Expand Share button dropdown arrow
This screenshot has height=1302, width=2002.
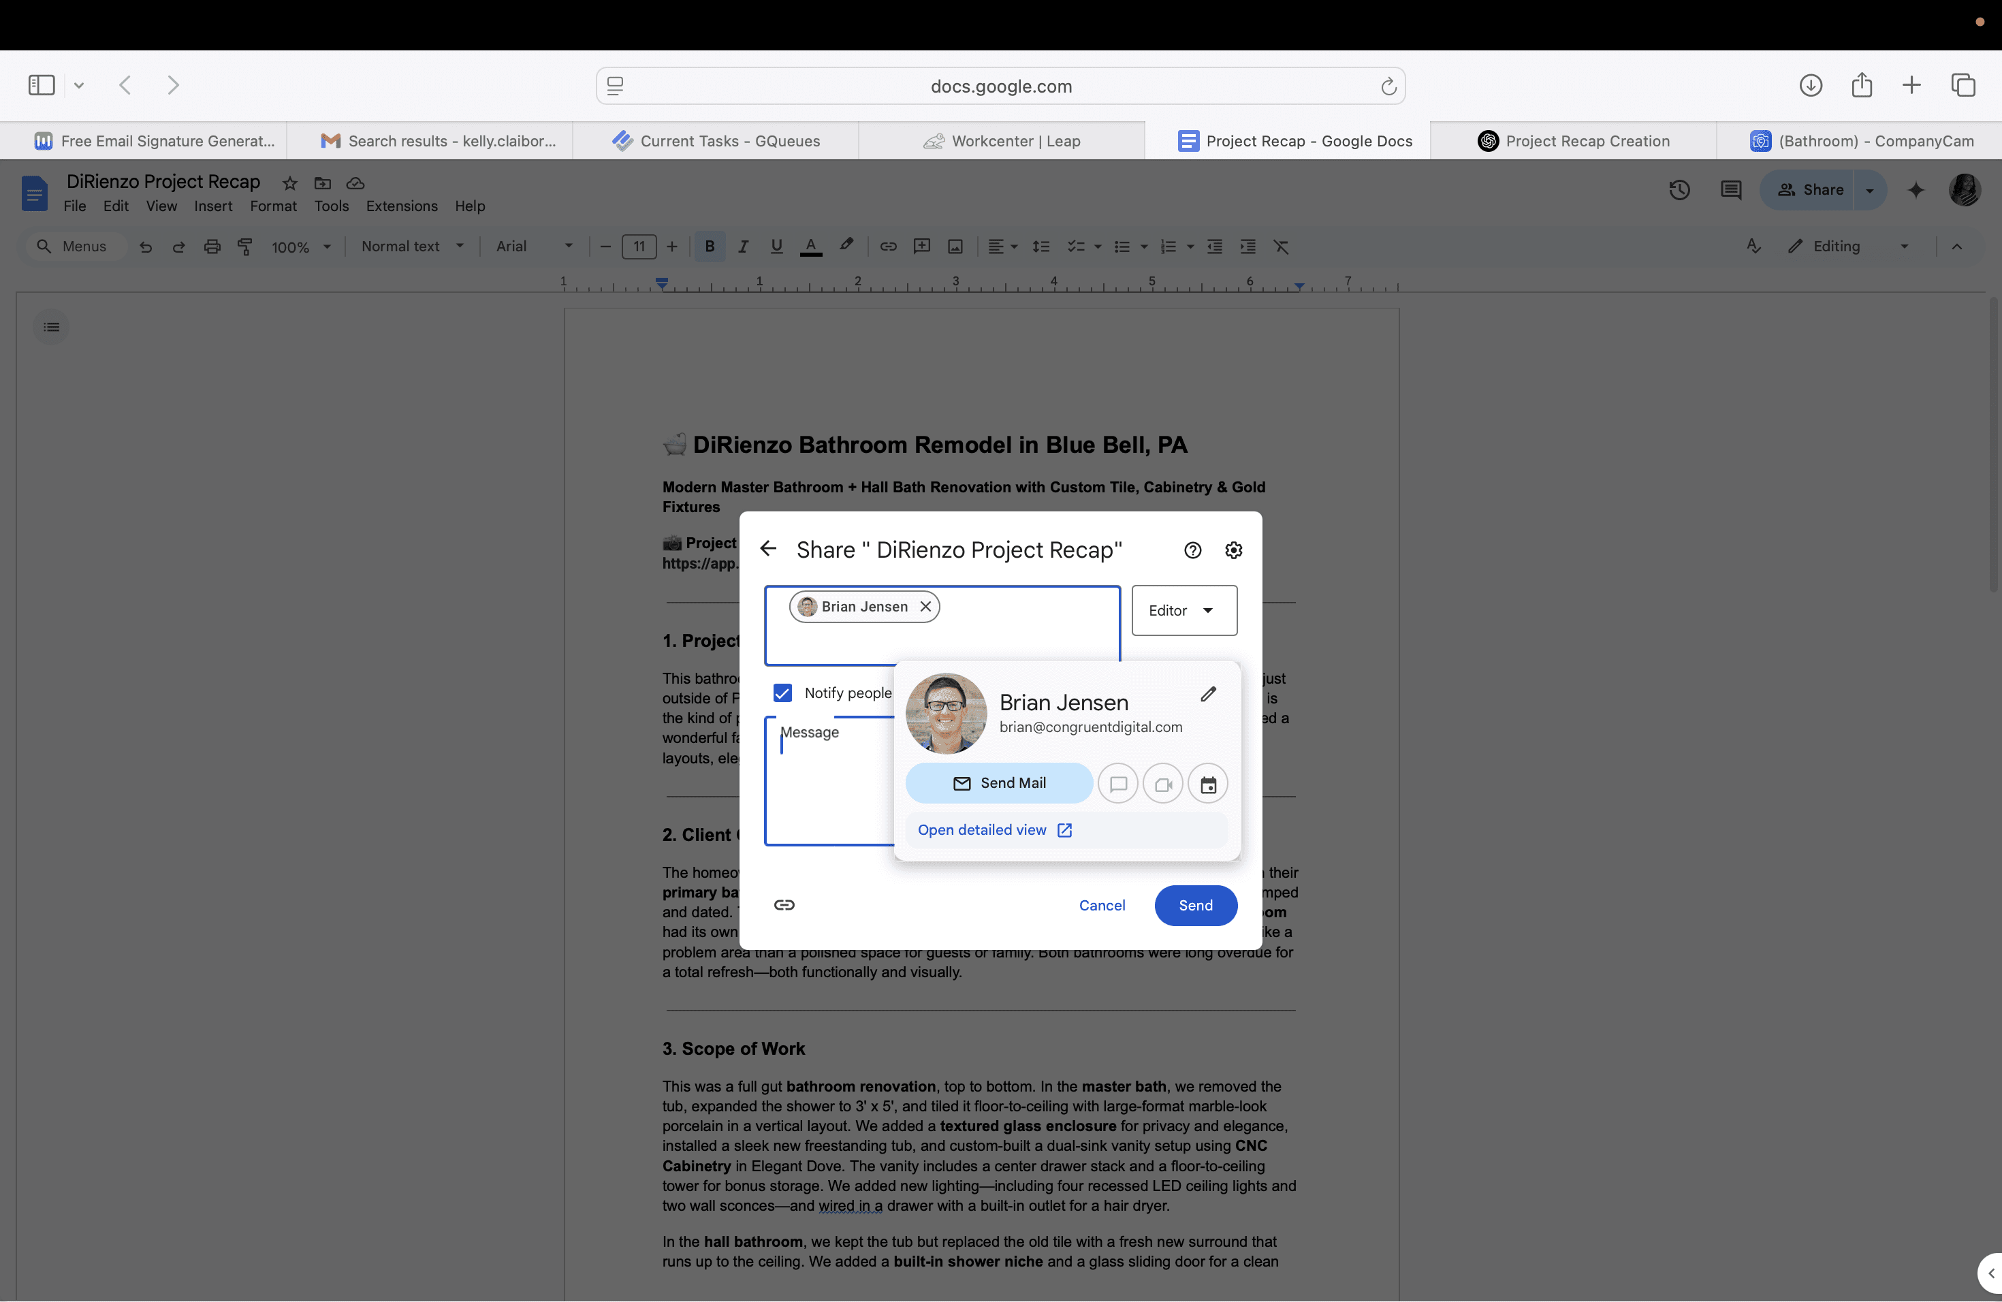coord(1870,190)
